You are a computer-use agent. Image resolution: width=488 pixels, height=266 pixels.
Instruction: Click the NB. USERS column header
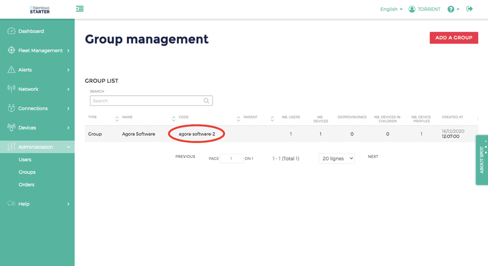[291, 117]
